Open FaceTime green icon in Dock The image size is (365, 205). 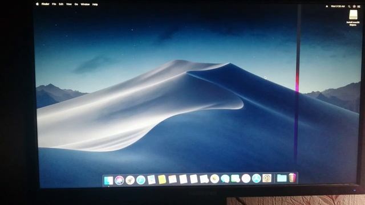click(x=236, y=178)
